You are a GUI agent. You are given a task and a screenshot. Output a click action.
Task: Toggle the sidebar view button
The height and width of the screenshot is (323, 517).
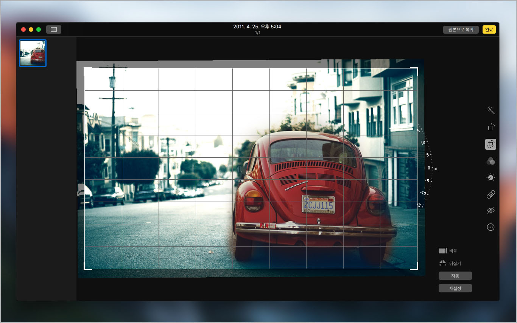(x=54, y=30)
